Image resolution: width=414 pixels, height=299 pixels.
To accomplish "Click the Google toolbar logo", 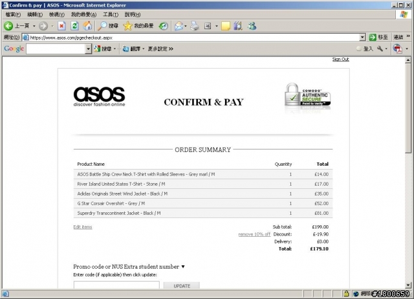I will click(x=14, y=49).
